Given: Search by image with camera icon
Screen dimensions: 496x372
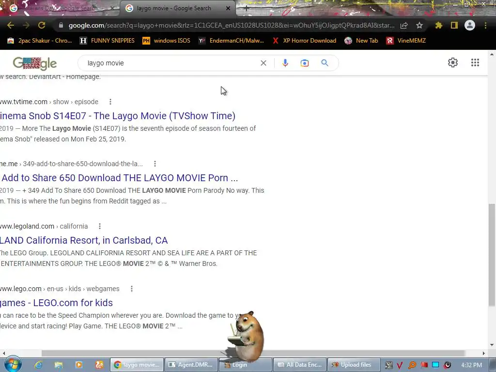Looking at the screenshot, I should click(x=305, y=63).
